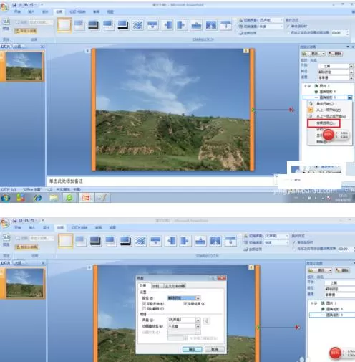The width and height of the screenshot is (355, 362).
Task: Toggle the Smooth Start checkbox in dialog
Action: pos(144,303)
